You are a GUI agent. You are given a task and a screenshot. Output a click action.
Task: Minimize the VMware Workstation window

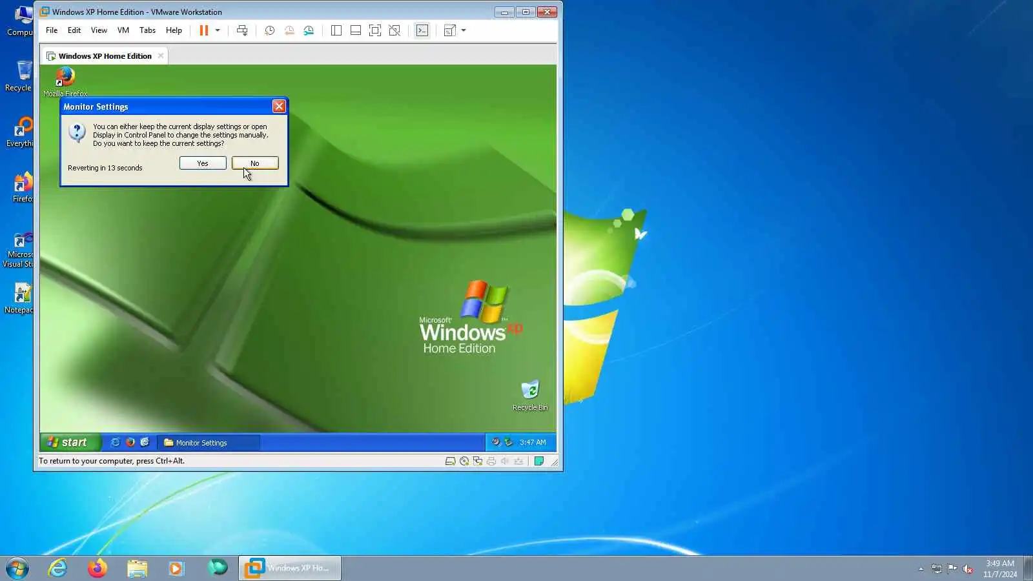coord(504,12)
